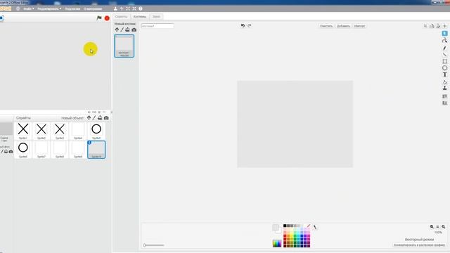The height and width of the screenshot is (253, 450).
Task: Select the arrow Select tool
Action: [x=444, y=34]
